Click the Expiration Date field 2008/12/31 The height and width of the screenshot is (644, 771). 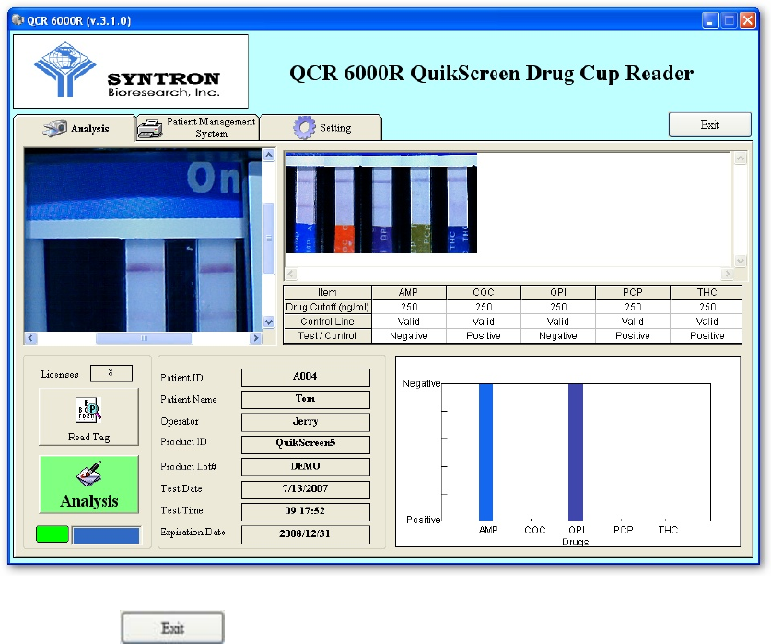[305, 534]
